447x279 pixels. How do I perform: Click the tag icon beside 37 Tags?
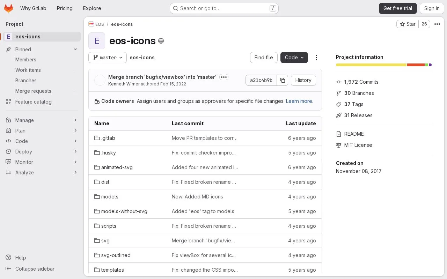pos(339,104)
